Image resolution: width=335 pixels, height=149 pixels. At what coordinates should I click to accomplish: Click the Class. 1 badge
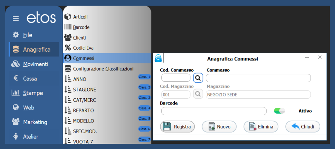[144, 77]
